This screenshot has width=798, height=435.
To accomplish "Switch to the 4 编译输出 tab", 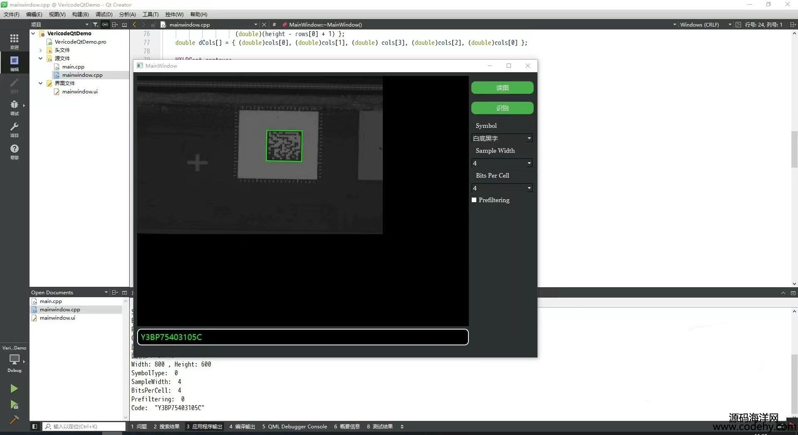I will [242, 426].
